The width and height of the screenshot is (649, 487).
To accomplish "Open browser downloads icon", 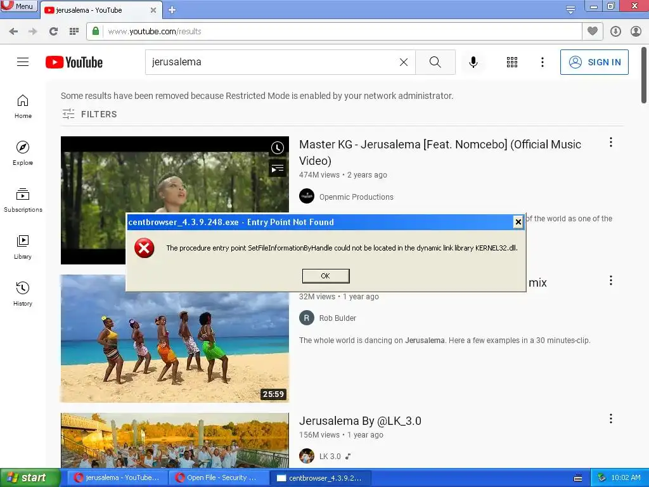I will tap(615, 32).
